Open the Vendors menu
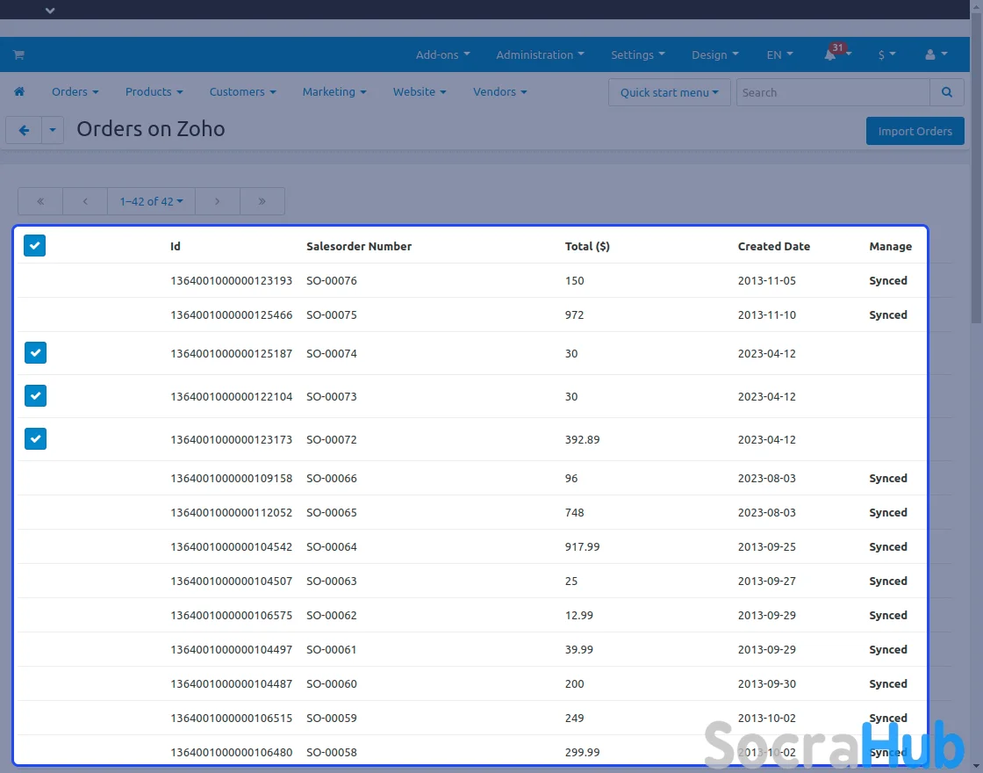The width and height of the screenshot is (983, 773). tap(499, 92)
